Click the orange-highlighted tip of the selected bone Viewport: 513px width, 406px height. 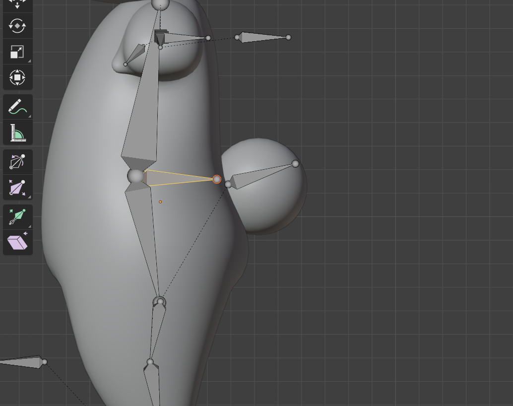217,179
